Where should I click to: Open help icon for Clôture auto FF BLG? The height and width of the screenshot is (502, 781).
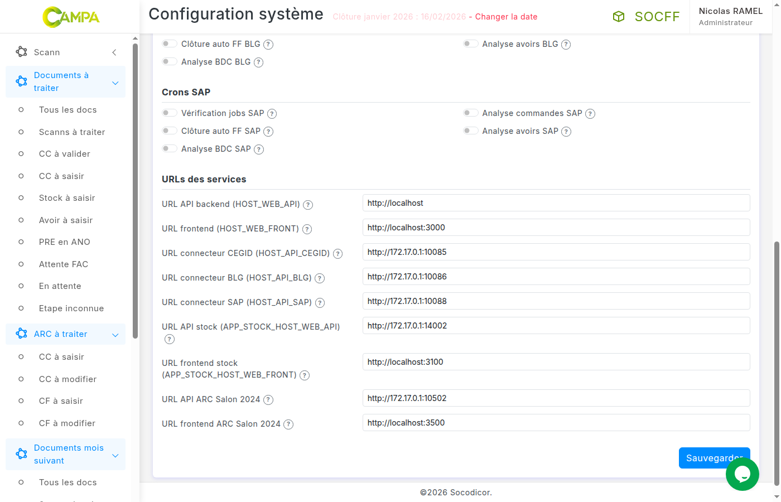pyautogui.click(x=268, y=45)
